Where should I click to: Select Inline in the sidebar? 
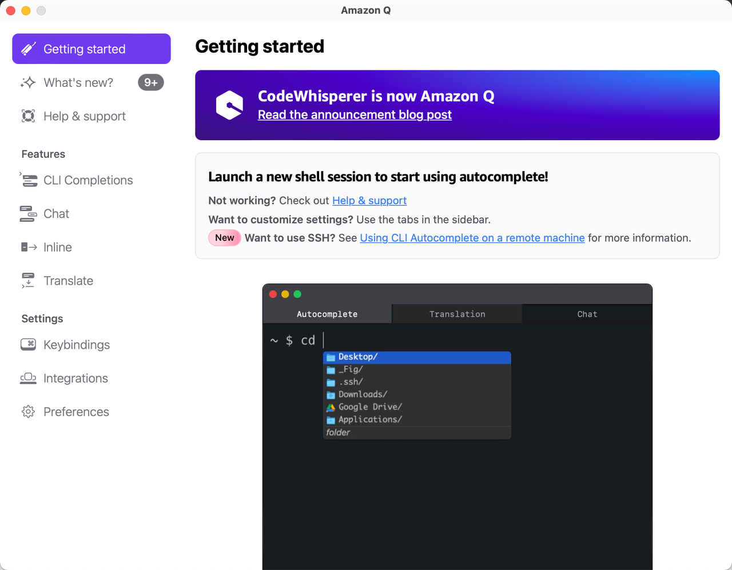pos(91,247)
